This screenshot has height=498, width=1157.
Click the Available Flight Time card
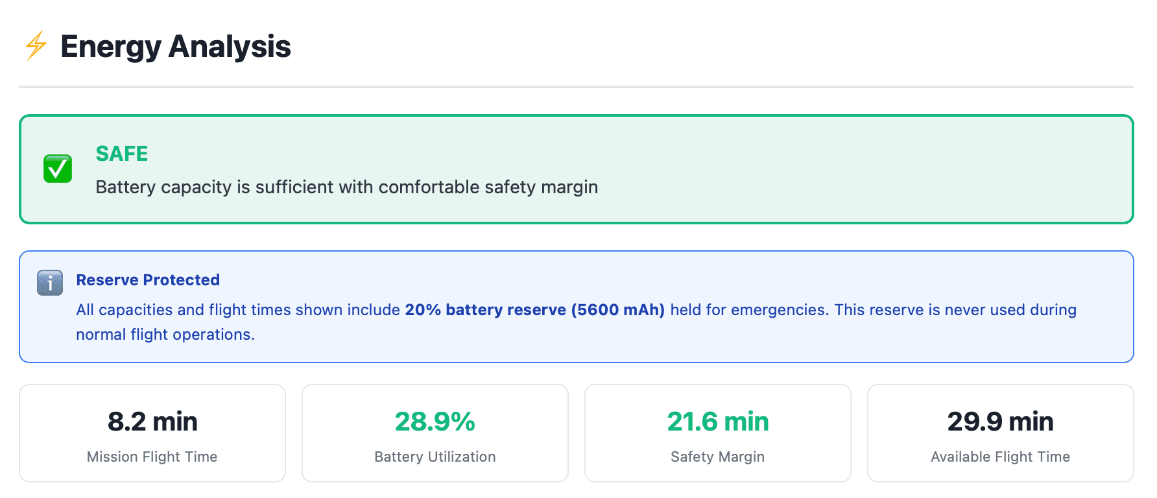(x=1000, y=433)
